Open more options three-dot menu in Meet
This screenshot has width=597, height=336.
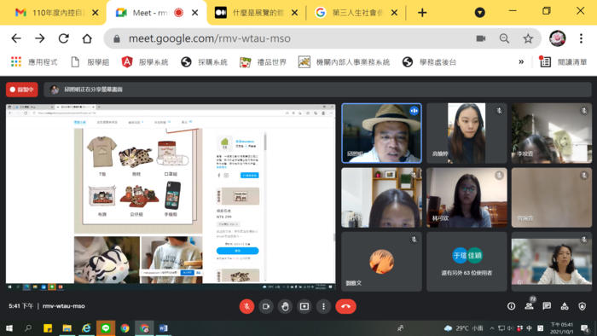pyautogui.click(x=323, y=306)
